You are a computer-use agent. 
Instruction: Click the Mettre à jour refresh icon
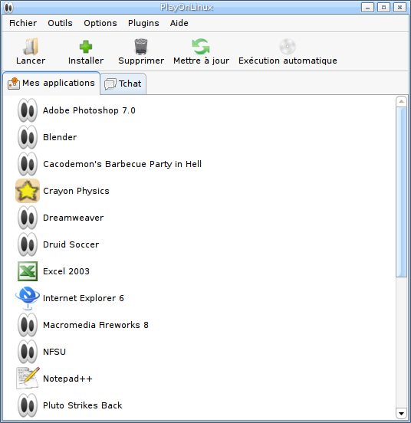pyautogui.click(x=201, y=47)
